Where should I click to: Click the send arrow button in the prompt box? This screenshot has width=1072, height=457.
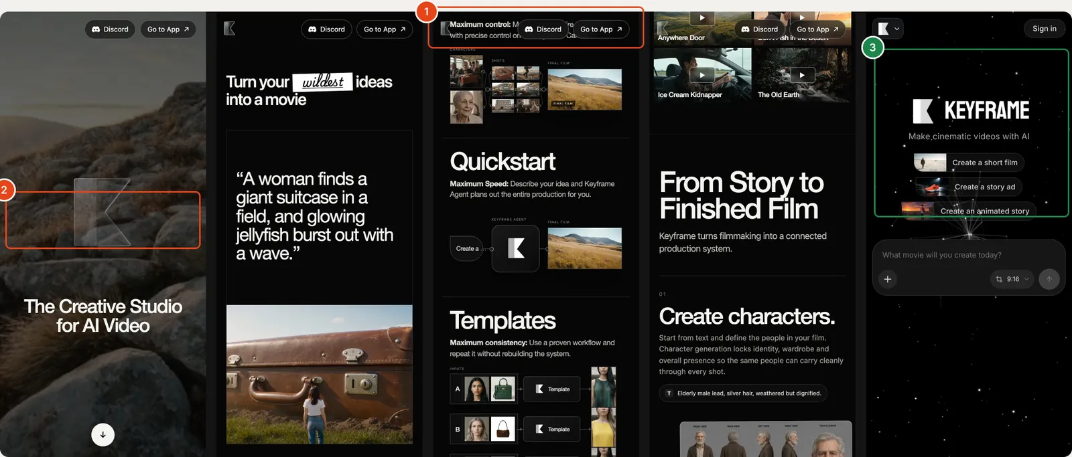[x=1049, y=279]
